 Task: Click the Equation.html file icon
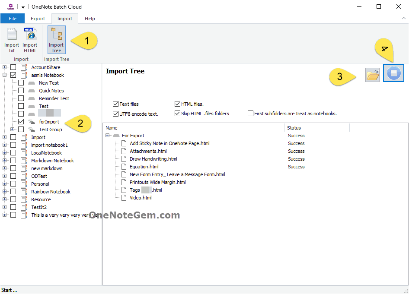(x=124, y=167)
